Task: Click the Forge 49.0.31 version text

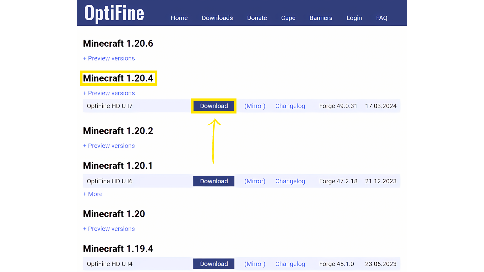Action: coord(338,106)
